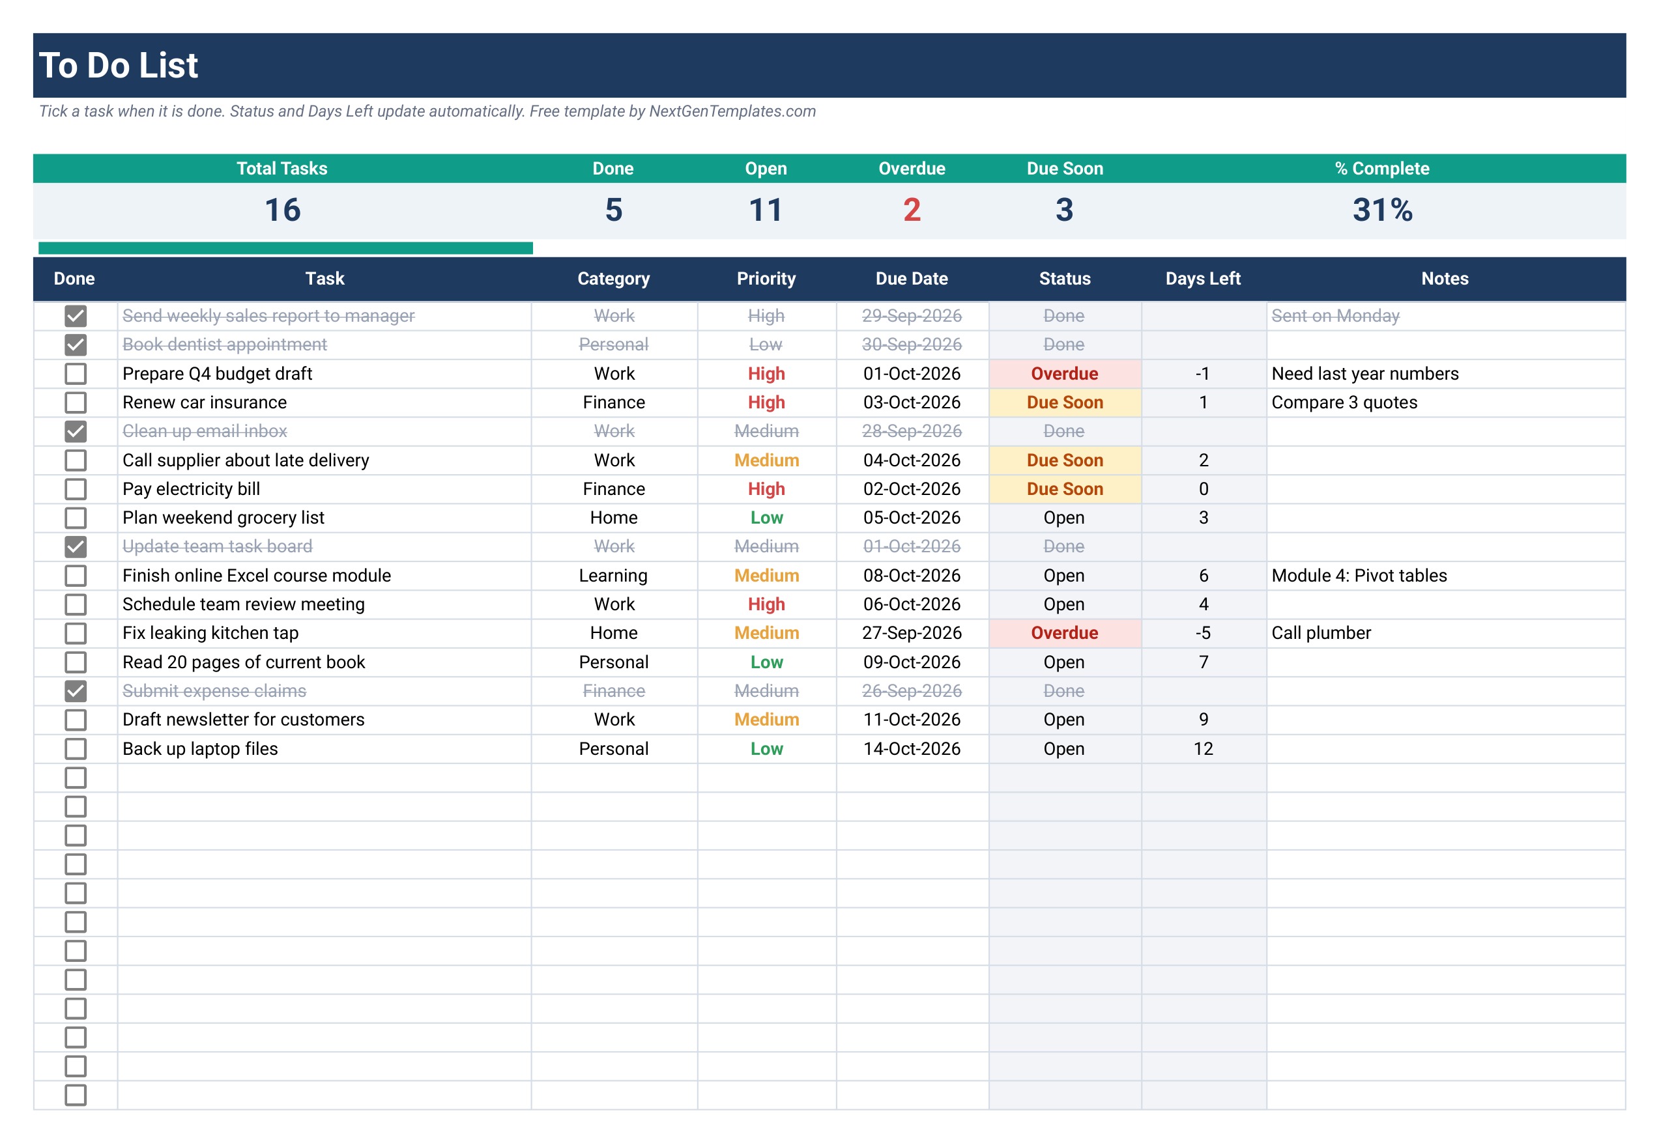Select priority cell for Plan weekend grocery list

pos(766,518)
